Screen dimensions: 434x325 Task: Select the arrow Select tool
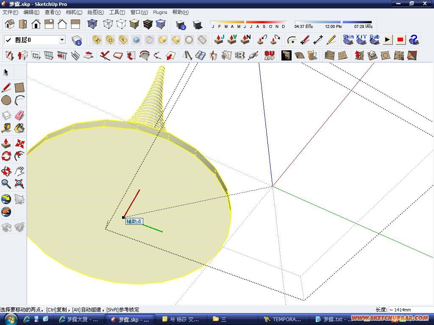click(x=6, y=72)
